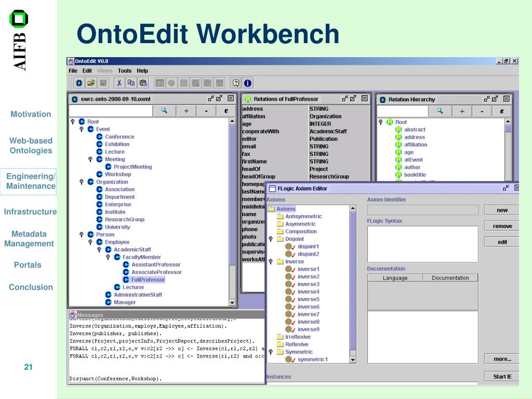Image resolution: width=532 pixels, height=399 pixels.
Task: Click the FLogic Syntax text area
Action: pyautogui.click(x=423, y=244)
